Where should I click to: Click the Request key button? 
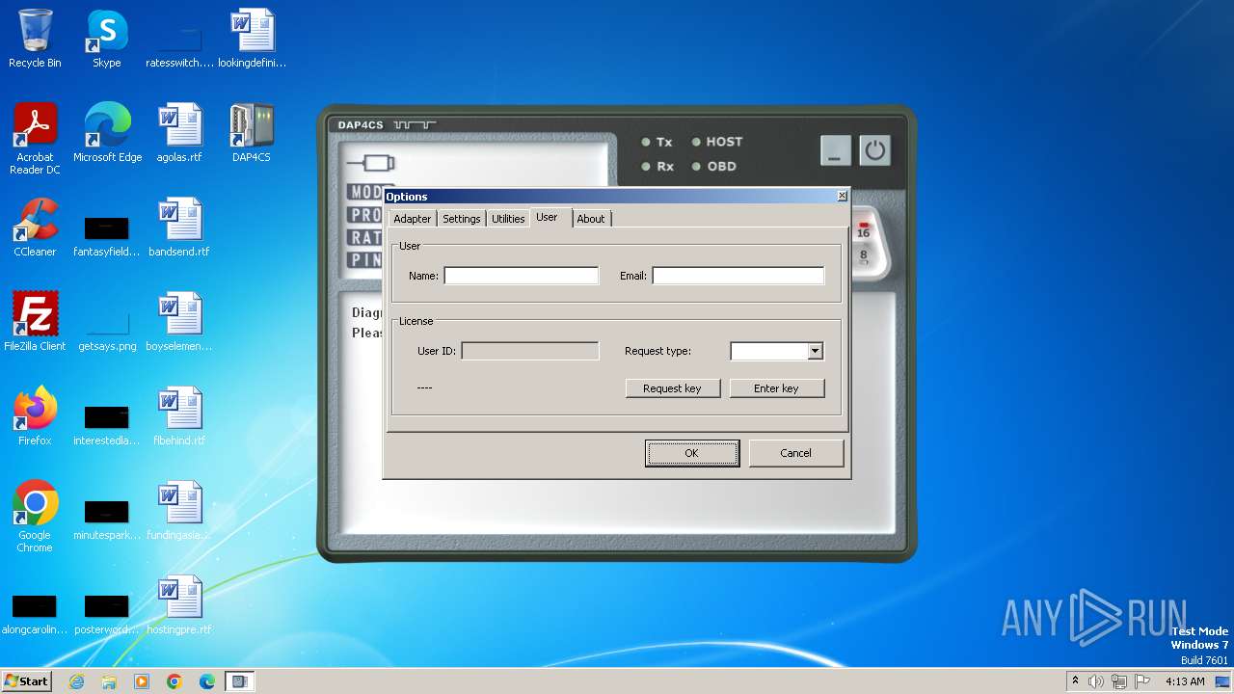tap(673, 388)
